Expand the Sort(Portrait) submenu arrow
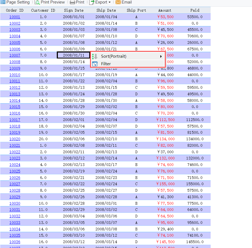The height and width of the screenshot is (248, 252). [161, 56]
